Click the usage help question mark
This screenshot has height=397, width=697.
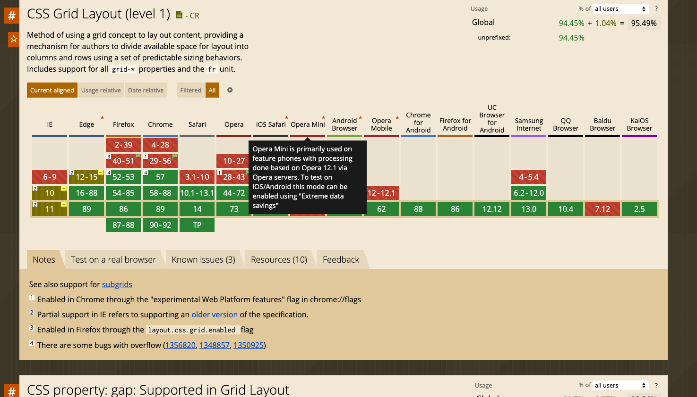point(656,9)
